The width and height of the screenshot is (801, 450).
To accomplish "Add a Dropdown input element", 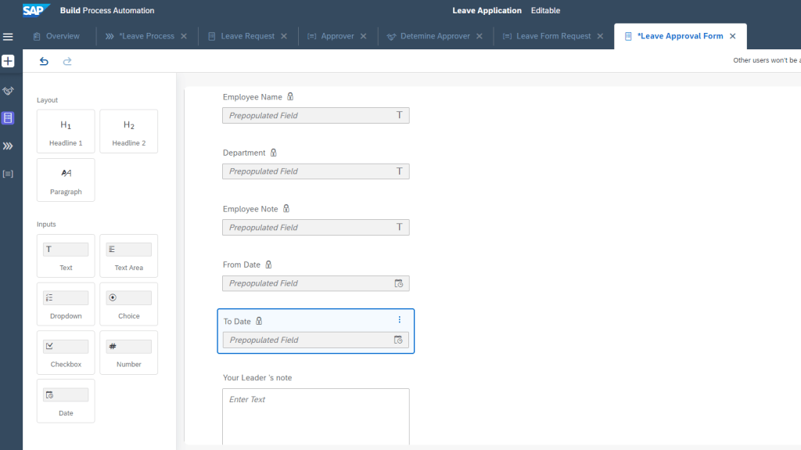I will (66, 304).
